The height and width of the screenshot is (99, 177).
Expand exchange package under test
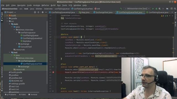pyautogui.click(x=17, y=67)
